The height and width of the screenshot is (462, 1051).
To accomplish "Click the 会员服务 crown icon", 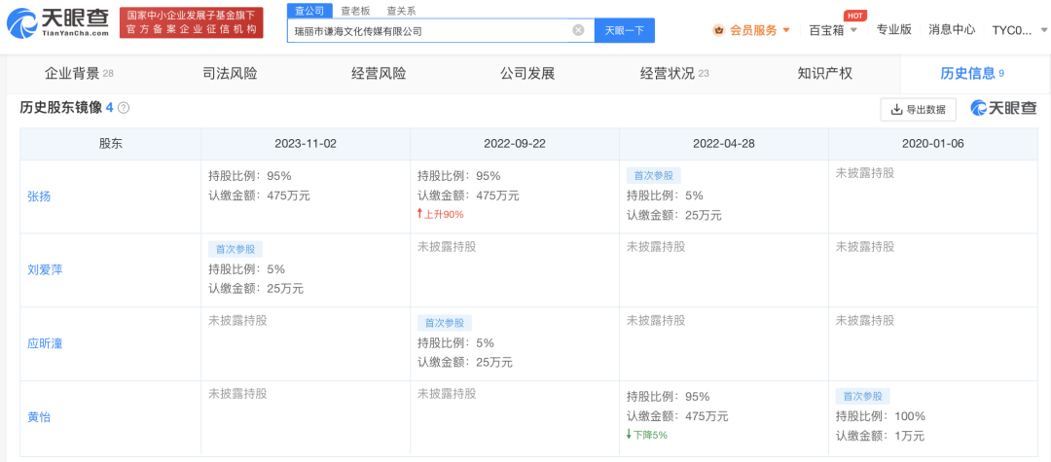I will (720, 30).
